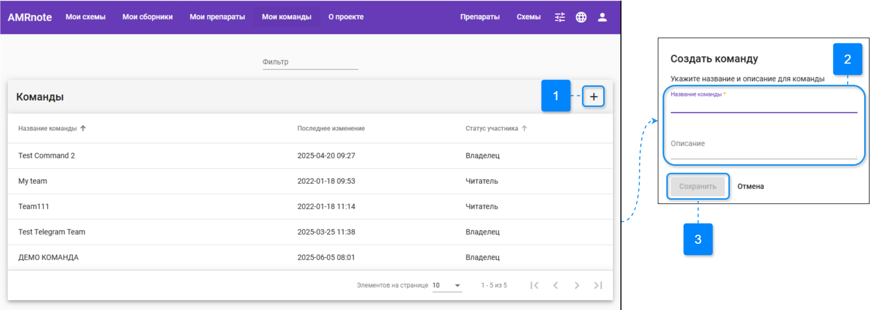
Task: Click Отмена button in dialog
Action: (751, 187)
